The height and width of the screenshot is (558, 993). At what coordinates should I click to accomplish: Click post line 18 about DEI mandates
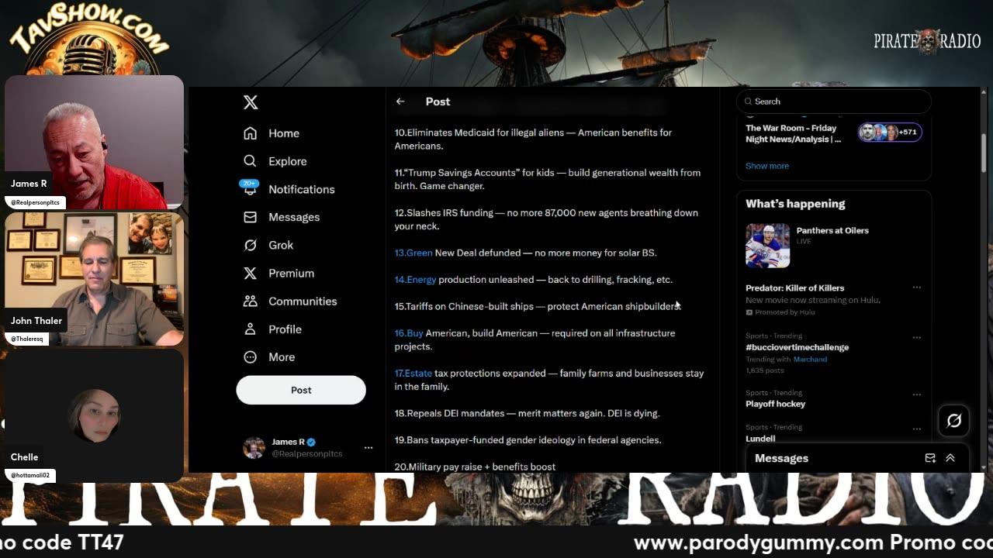tap(527, 414)
